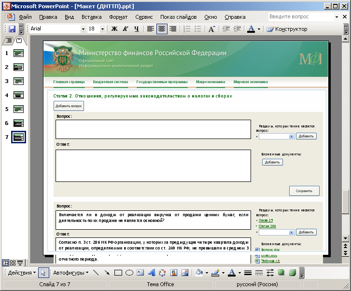Image resolution: width=351 pixels, height=291 pixels.
Task: Choose line style icon
Action: tap(248, 273)
